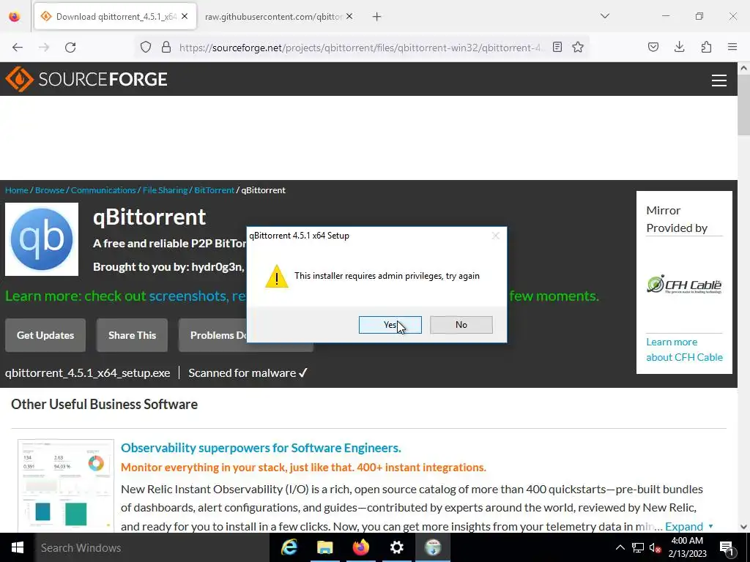Image resolution: width=750 pixels, height=562 pixels.
Task: Bookmark this page with the star icon
Action: (x=578, y=48)
